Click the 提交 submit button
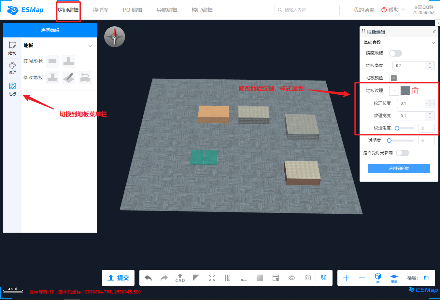This screenshot has width=440, height=300. click(118, 278)
